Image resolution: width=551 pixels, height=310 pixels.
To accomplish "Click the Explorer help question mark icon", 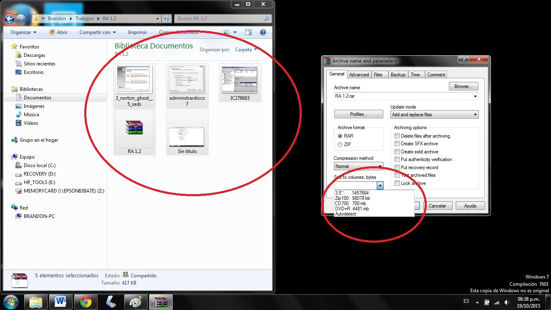I will click(x=263, y=32).
